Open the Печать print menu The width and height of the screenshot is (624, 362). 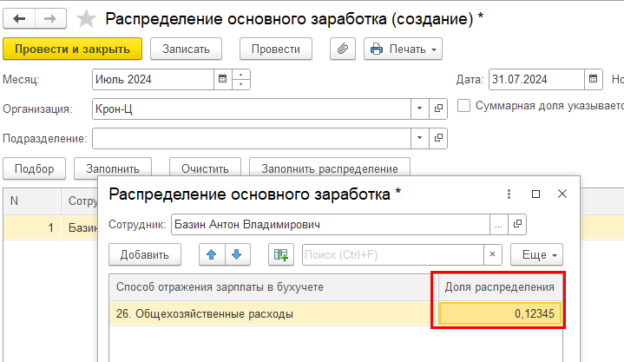(x=403, y=49)
